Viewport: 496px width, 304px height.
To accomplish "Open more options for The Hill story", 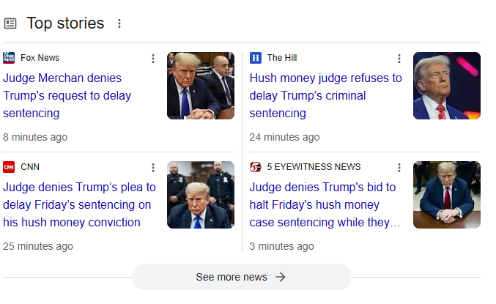I will pos(399,59).
